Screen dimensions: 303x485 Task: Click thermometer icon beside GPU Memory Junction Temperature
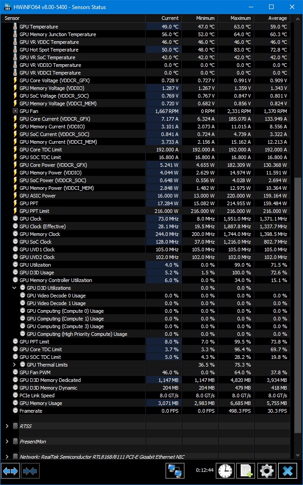pos(15,34)
